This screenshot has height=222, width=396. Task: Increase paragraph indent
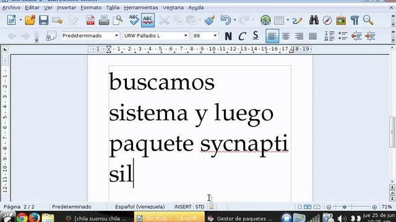point(370,36)
